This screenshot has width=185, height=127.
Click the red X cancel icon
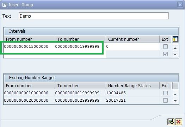[x=179, y=122]
